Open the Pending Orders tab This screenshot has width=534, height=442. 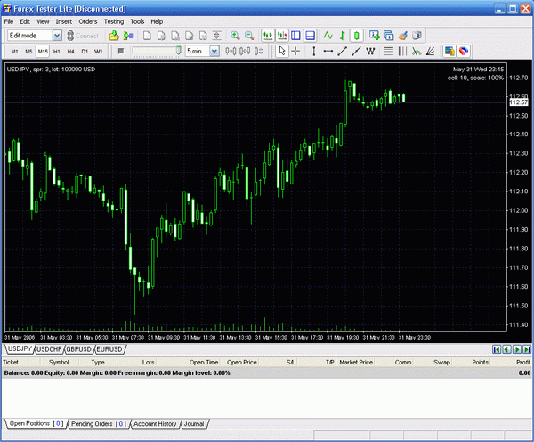99,423
